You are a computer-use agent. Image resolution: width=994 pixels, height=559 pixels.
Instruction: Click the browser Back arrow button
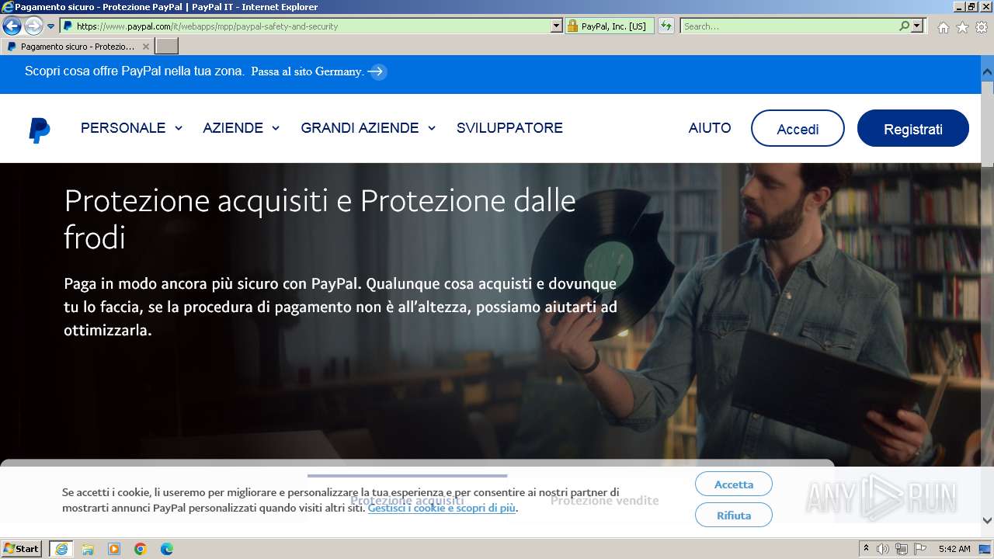12,26
